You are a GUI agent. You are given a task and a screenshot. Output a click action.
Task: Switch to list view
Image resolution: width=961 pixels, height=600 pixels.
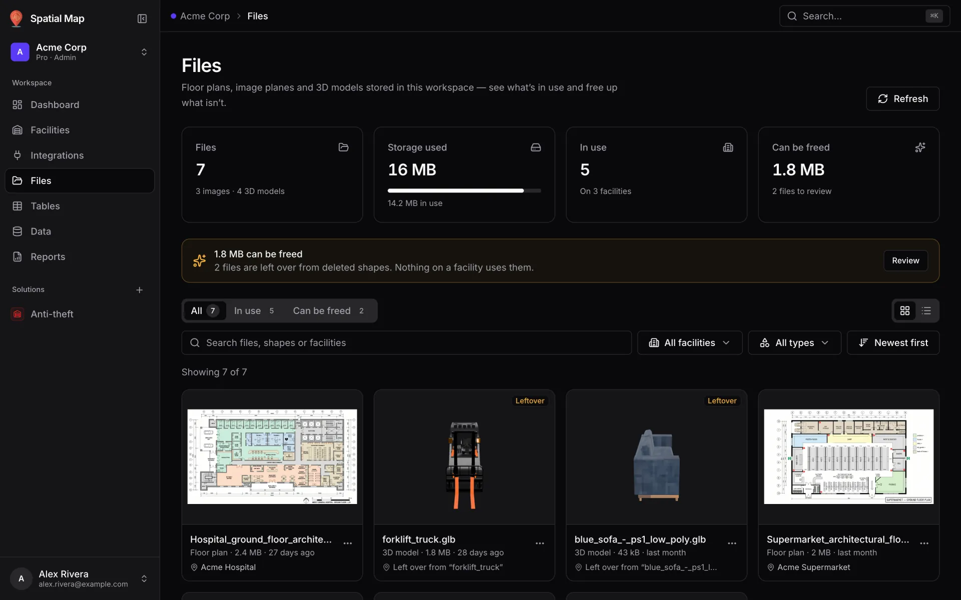pyautogui.click(x=926, y=310)
